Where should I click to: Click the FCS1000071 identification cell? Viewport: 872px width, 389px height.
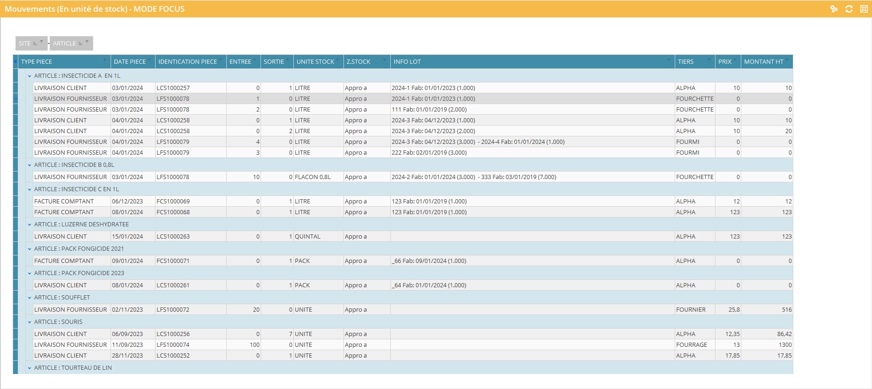pos(173,261)
